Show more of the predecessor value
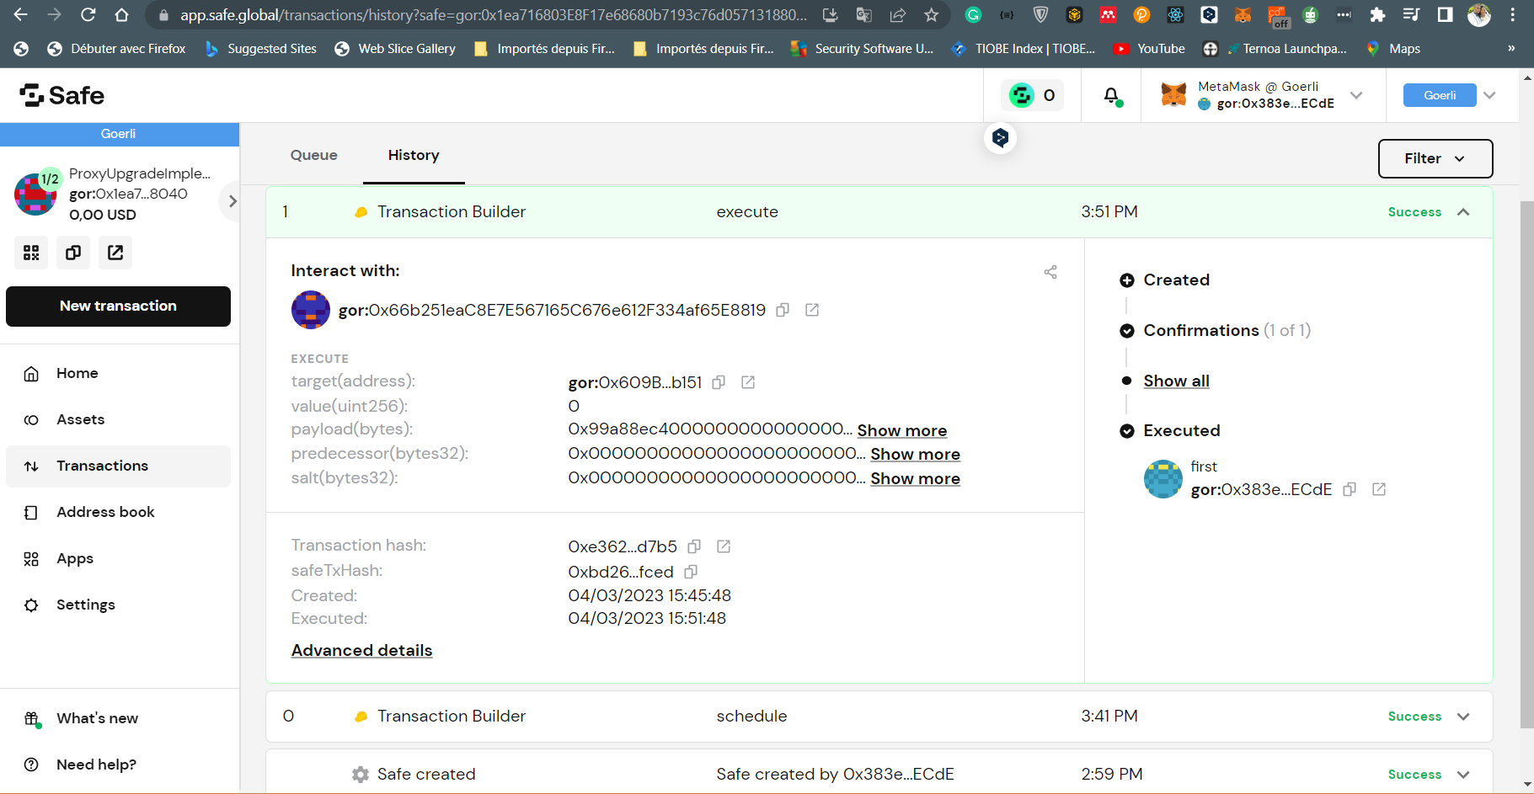This screenshot has width=1534, height=794. (916, 454)
